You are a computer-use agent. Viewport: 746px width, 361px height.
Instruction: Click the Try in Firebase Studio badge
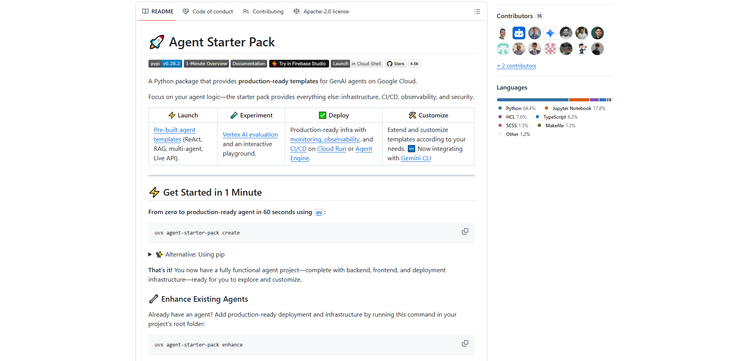coord(299,64)
